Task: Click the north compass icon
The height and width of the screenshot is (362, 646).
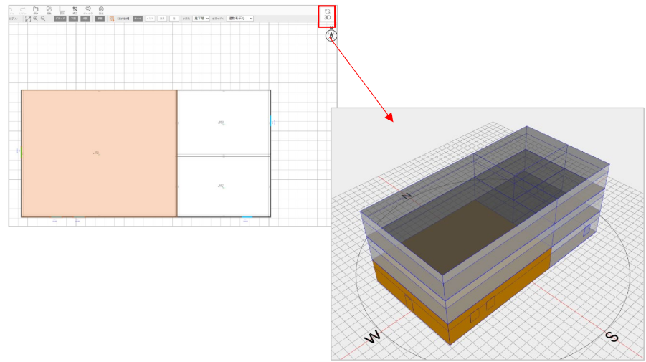Action: [x=331, y=35]
